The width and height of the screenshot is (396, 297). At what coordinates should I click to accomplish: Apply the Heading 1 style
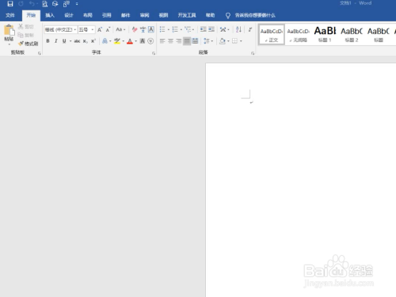click(x=325, y=35)
